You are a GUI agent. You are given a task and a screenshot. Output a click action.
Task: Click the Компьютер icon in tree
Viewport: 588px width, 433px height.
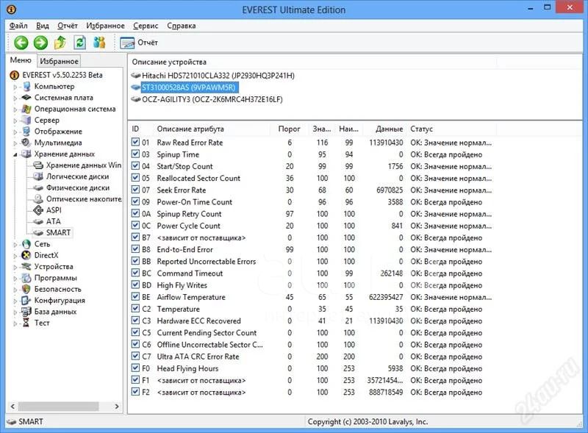coord(26,86)
